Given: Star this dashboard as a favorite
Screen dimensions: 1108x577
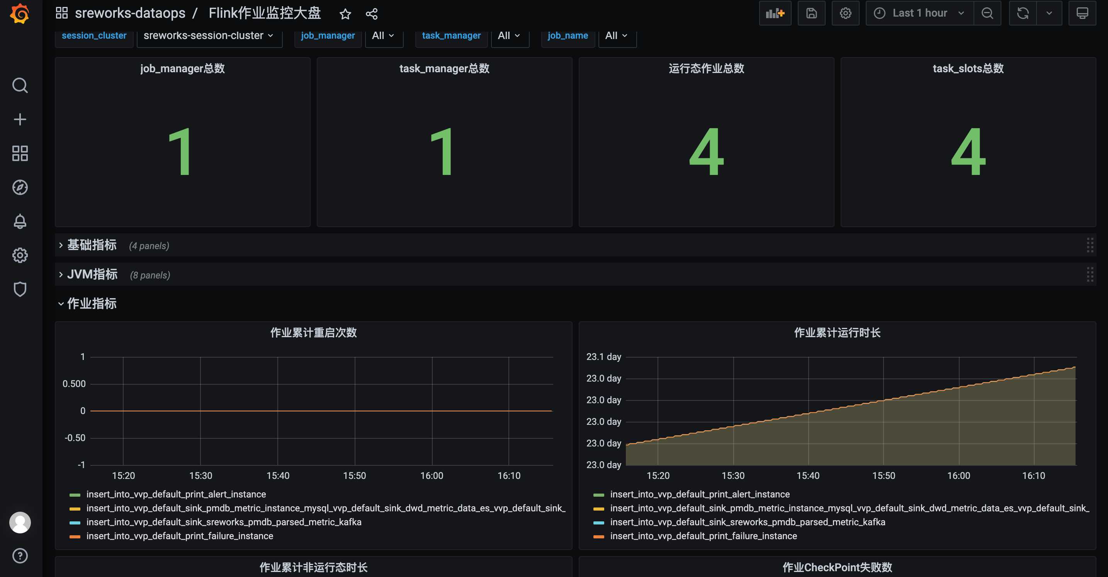Looking at the screenshot, I should tap(345, 14).
